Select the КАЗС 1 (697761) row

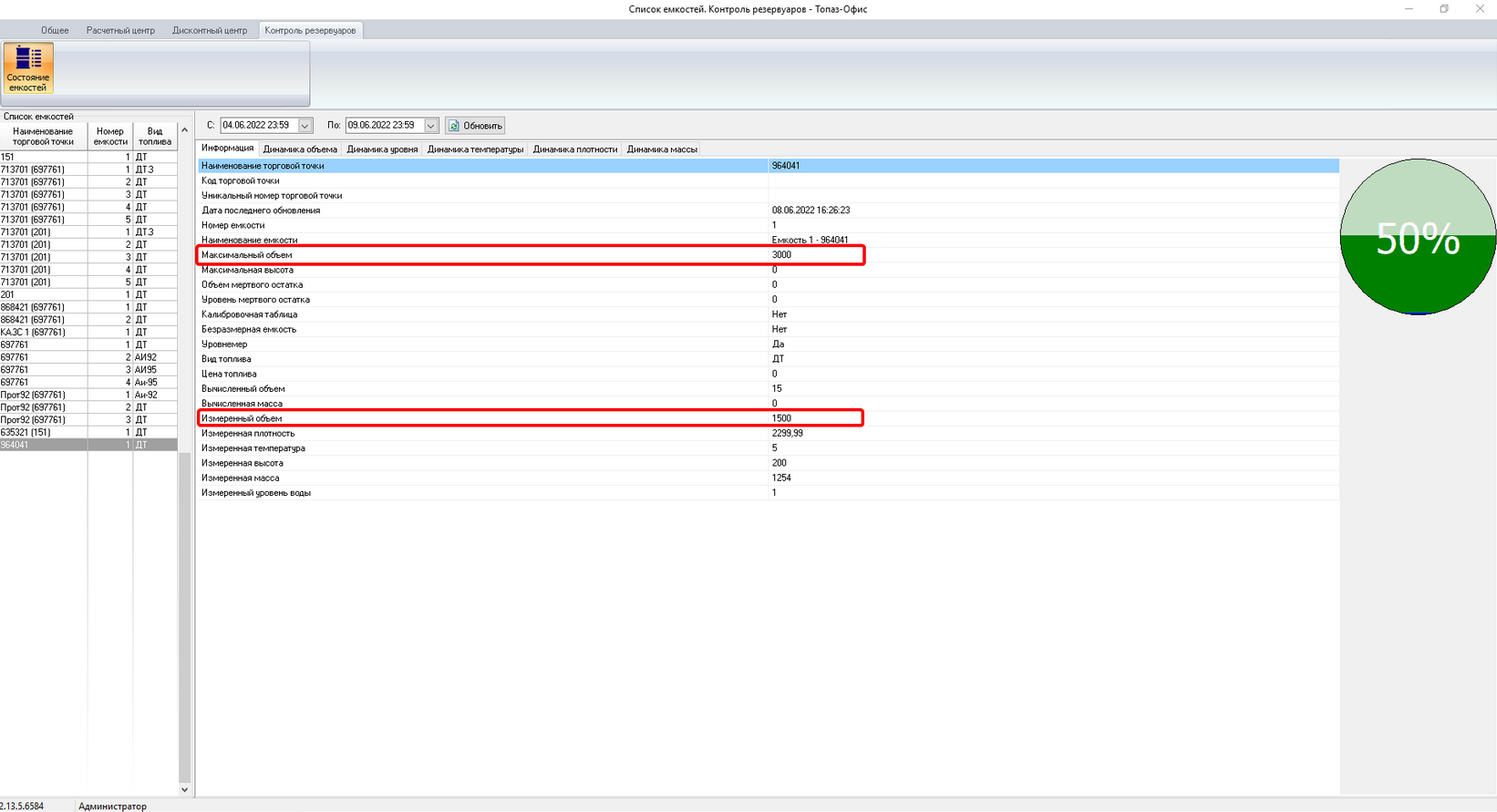(88, 333)
